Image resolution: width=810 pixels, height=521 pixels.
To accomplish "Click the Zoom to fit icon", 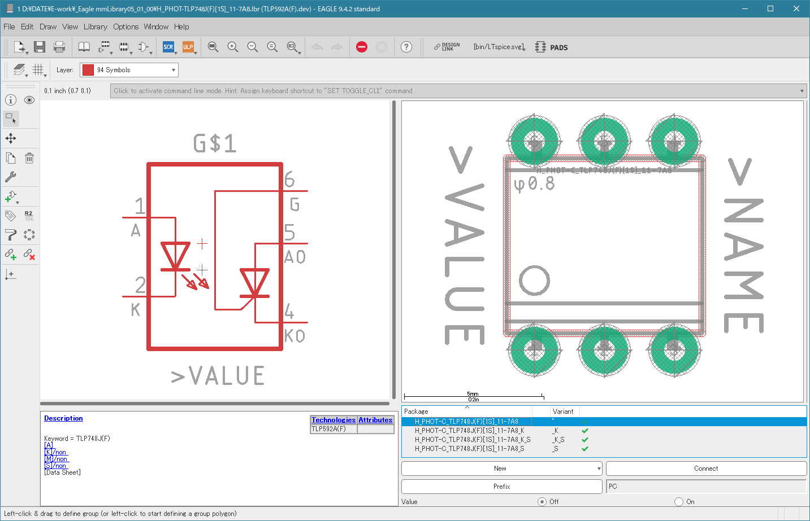I will [x=213, y=47].
